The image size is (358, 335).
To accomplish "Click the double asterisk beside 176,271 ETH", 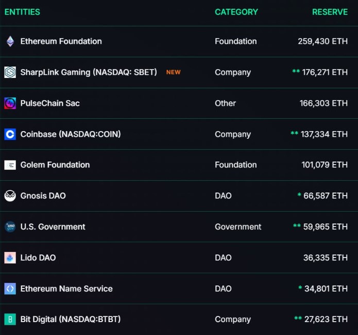I will tap(296, 71).
